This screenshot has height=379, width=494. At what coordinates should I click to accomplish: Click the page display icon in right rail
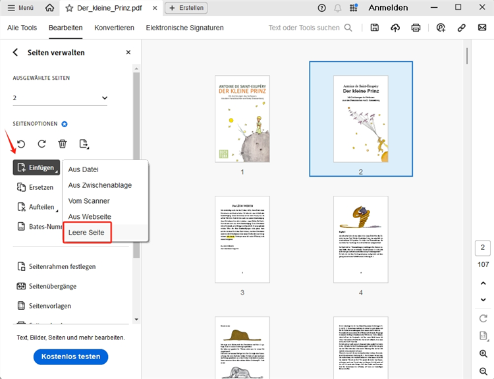click(483, 335)
